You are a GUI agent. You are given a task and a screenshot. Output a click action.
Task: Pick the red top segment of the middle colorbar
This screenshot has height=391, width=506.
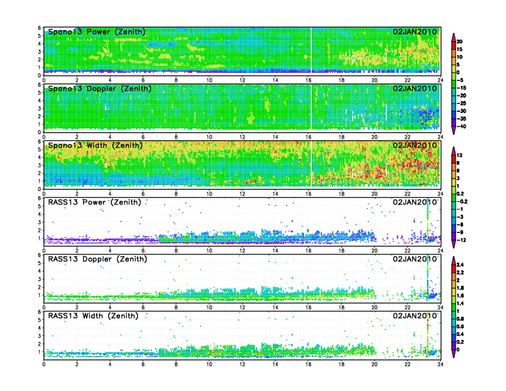click(454, 159)
